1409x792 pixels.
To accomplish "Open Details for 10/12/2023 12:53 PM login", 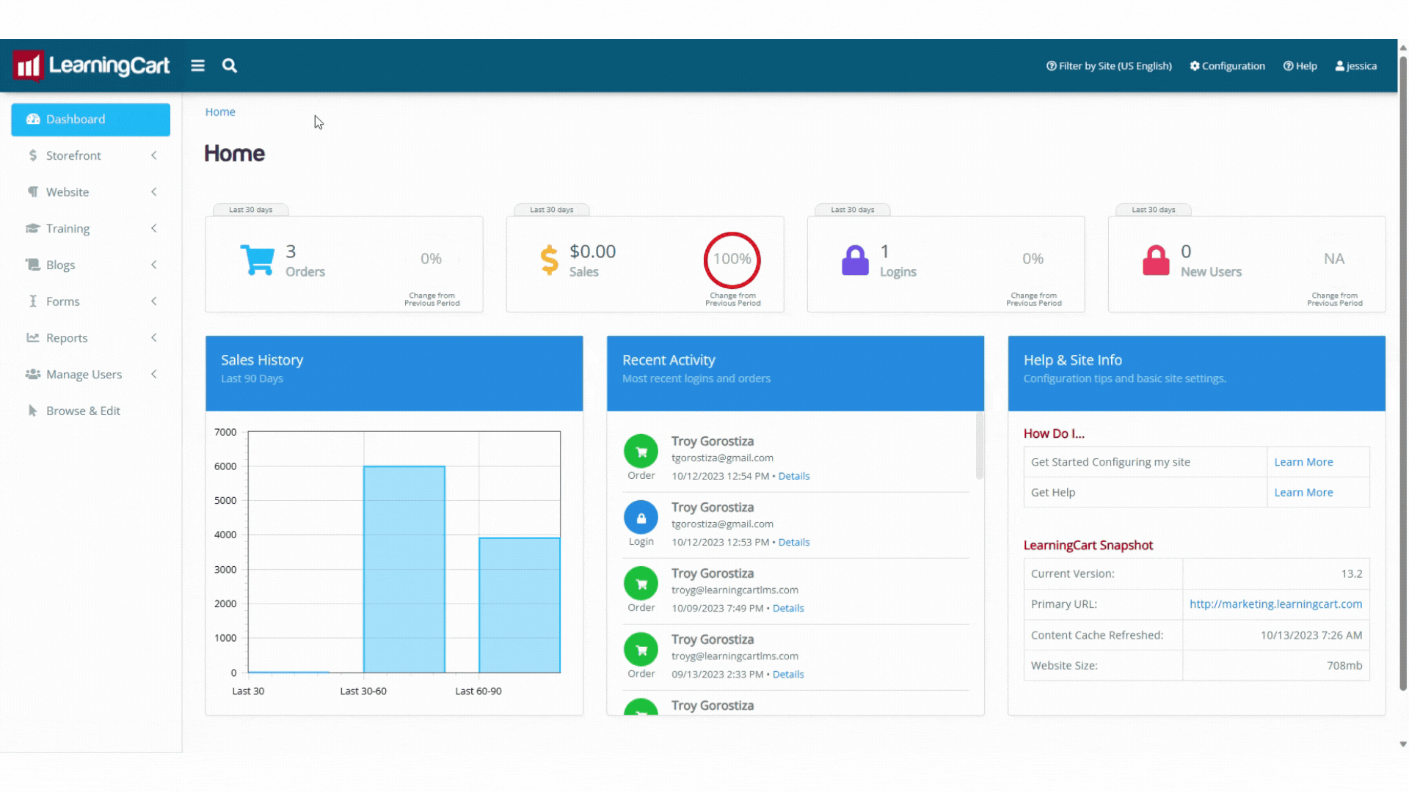I will click(x=793, y=542).
